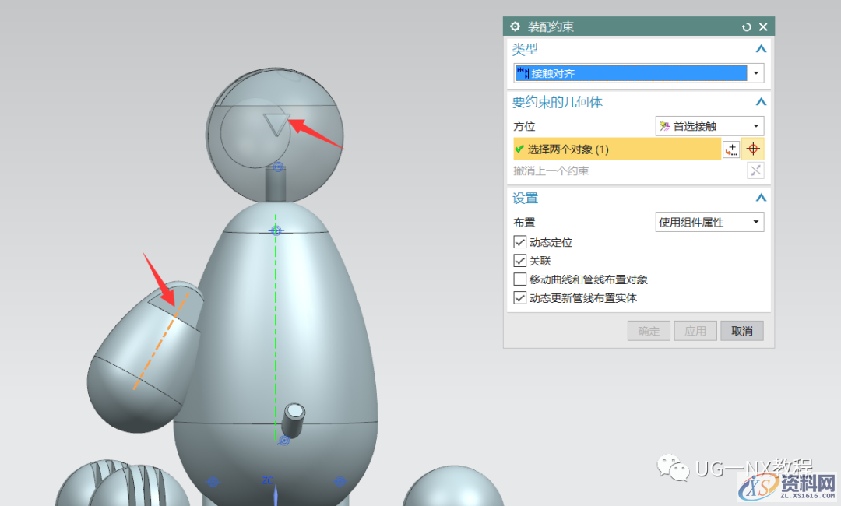Click the 取消 button
Screen dimensions: 841x506
pyautogui.click(x=741, y=330)
